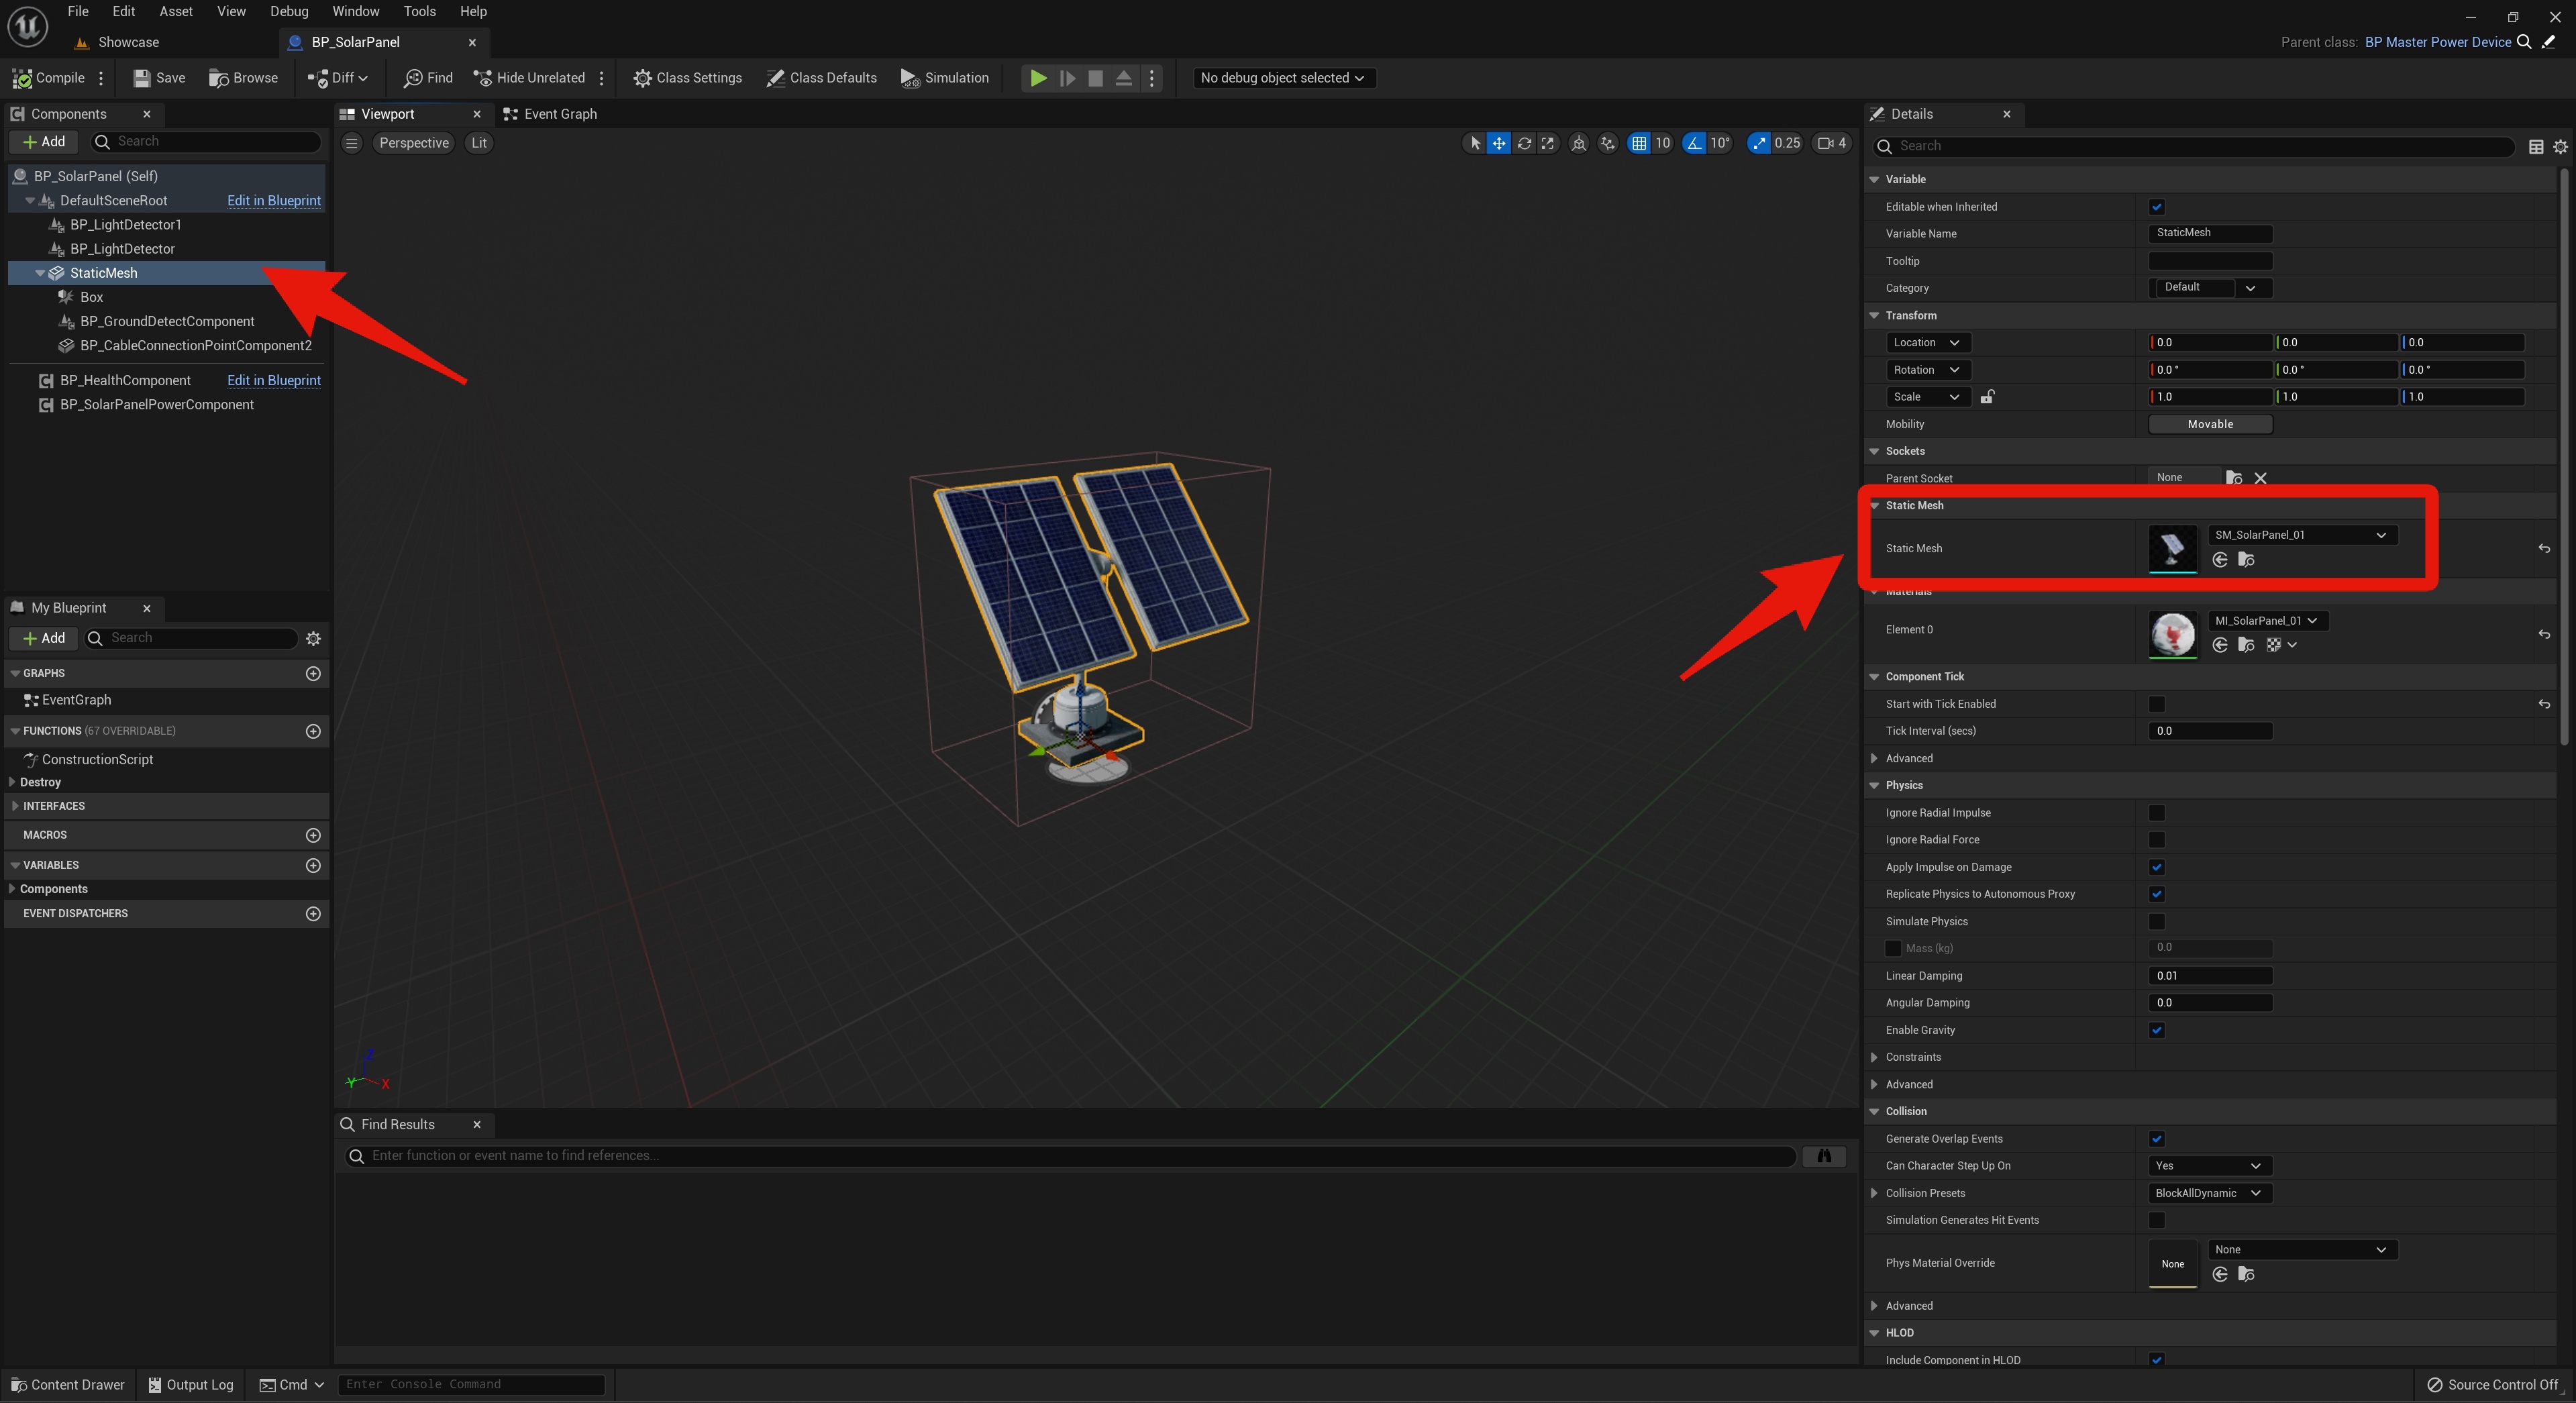This screenshot has width=2576, height=1403.
Task: Open the Window menu
Action: pyautogui.click(x=355, y=11)
